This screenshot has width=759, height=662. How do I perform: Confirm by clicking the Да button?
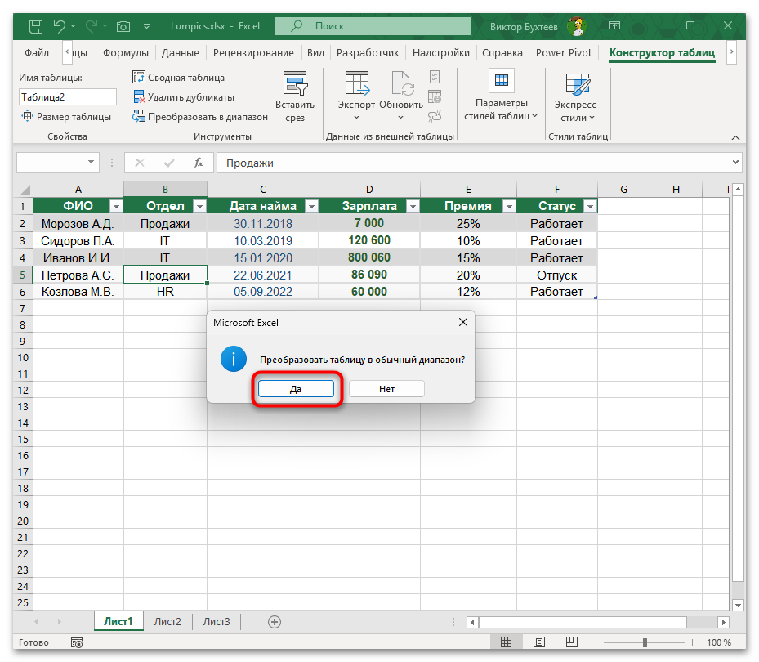pos(296,388)
